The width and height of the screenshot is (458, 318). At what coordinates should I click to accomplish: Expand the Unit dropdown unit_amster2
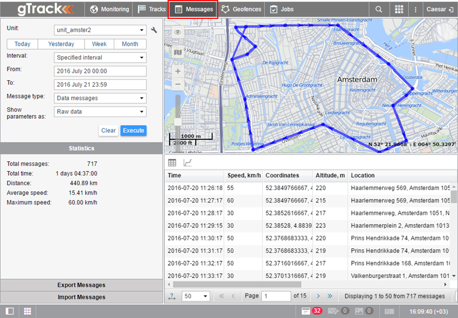click(x=100, y=30)
